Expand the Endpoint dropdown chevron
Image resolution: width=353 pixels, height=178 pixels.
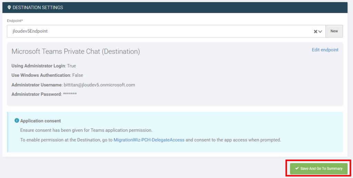(x=320, y=31)
